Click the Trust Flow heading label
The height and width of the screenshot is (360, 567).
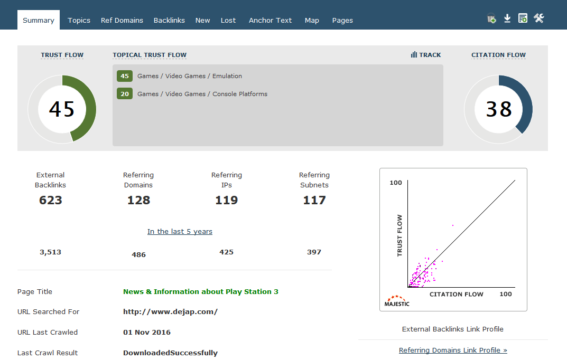pyautogui.click(x=62, y=55)
